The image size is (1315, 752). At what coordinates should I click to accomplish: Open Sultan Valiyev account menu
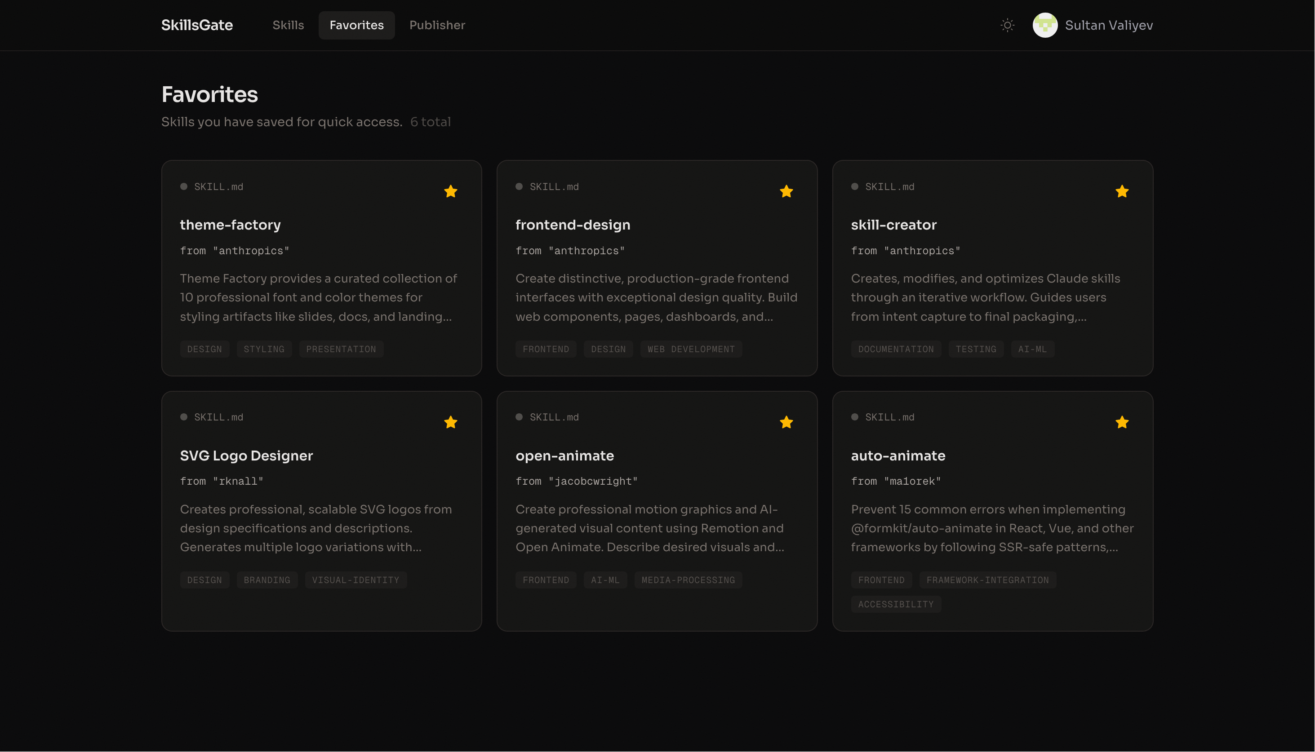pyautogui.click(x=1108, y=25)
